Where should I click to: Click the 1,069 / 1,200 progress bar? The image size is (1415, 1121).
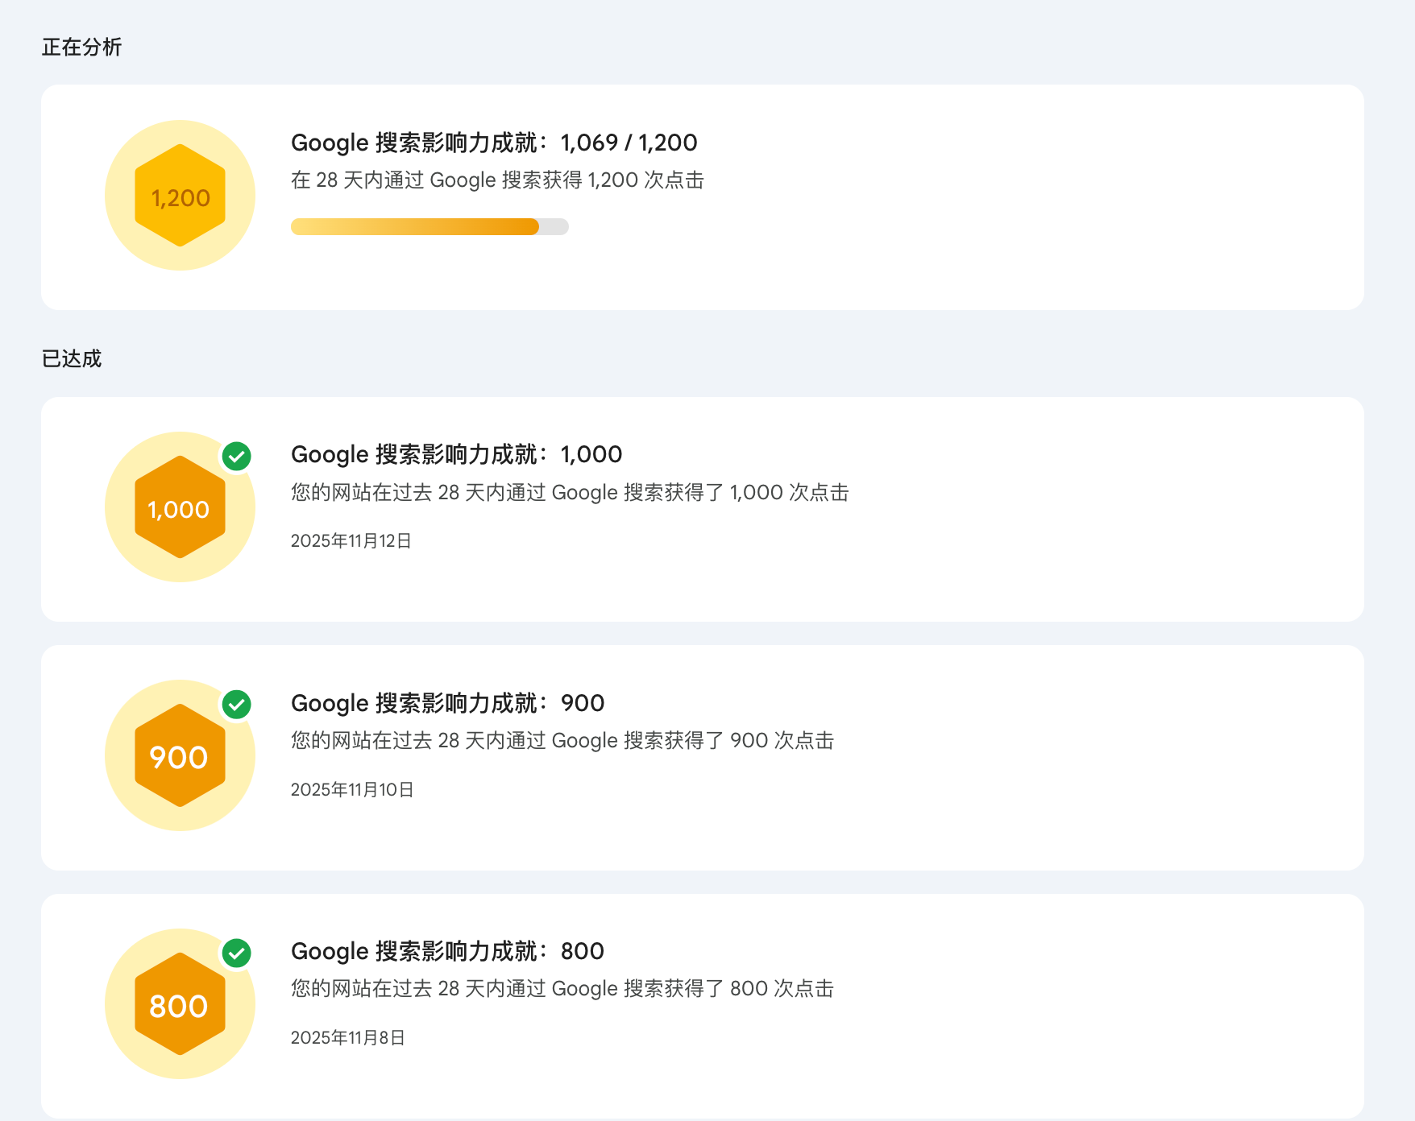click(x=429, y=227)
